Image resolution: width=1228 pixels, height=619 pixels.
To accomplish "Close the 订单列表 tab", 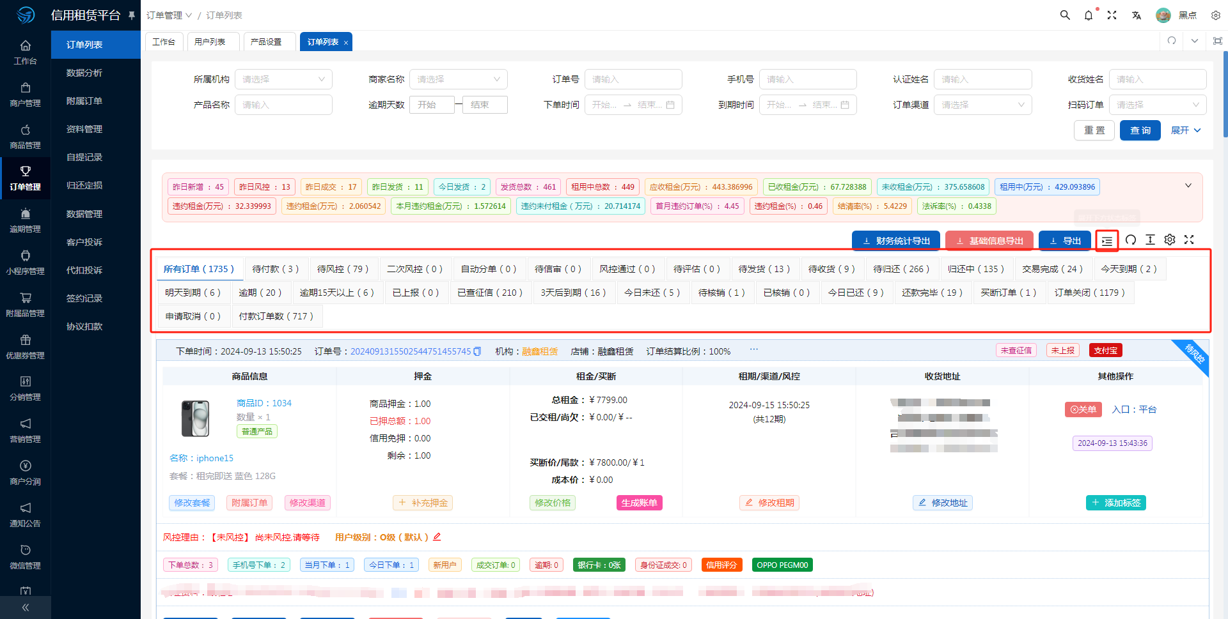I will (346, 43).
